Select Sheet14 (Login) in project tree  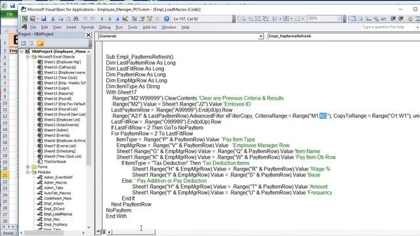click(56, 88)
